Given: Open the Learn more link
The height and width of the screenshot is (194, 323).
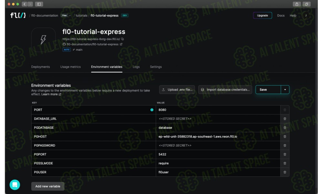Looking at the screenshot, I should click(x=51, y=94).
